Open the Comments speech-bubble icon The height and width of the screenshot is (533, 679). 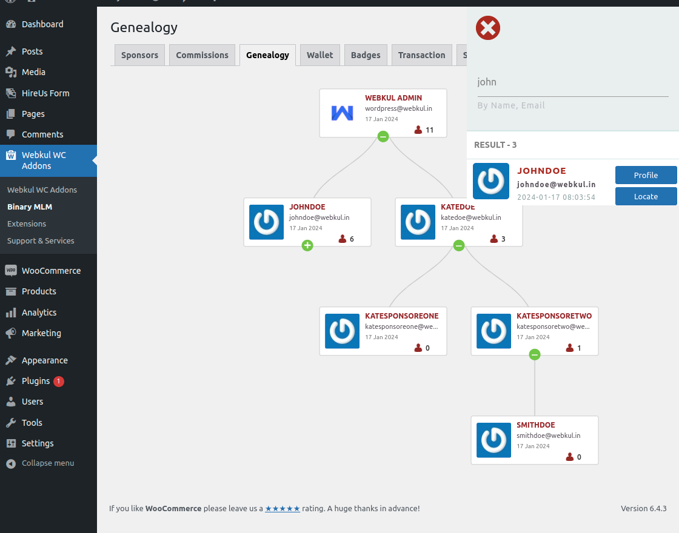click(x=11, y=134)
